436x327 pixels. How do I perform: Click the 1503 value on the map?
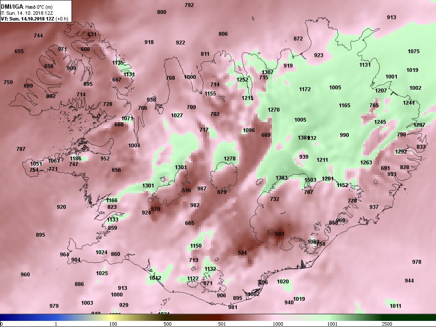click(310, 180)
